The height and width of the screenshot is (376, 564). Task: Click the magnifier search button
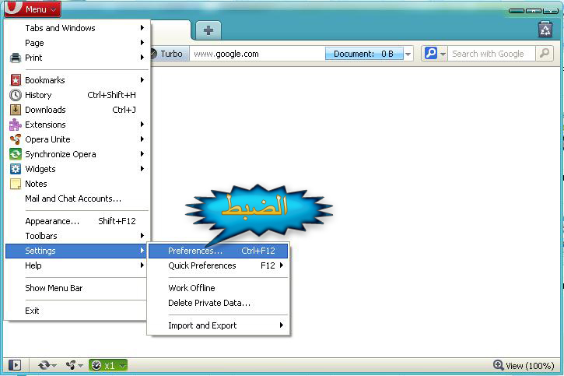point(545,53)
